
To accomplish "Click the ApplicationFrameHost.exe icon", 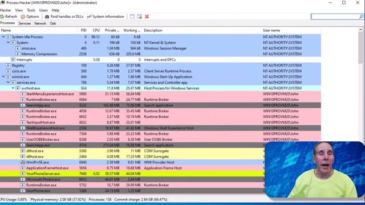I will 23,168.
